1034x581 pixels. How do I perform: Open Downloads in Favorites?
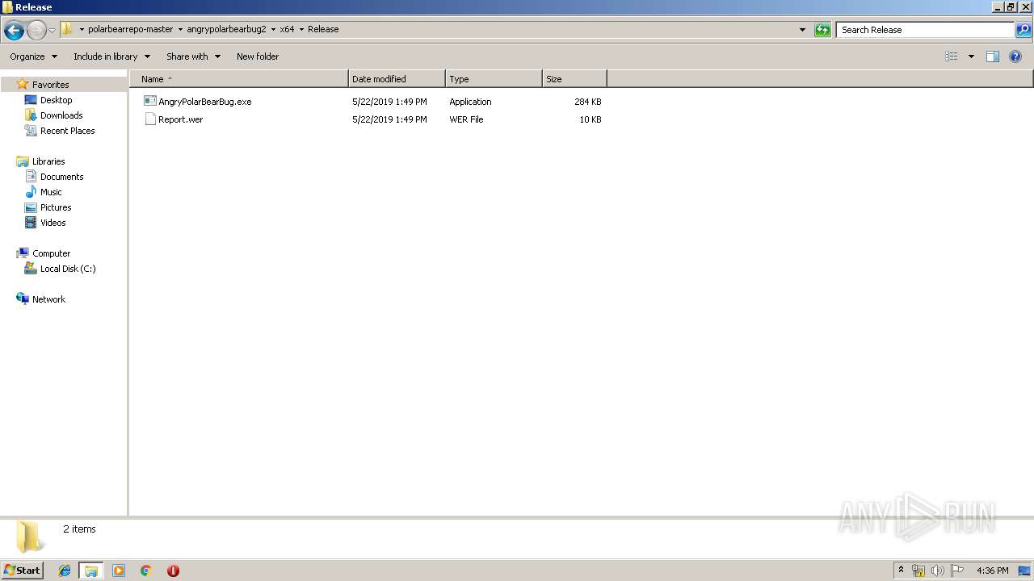(x=61, y=115)
